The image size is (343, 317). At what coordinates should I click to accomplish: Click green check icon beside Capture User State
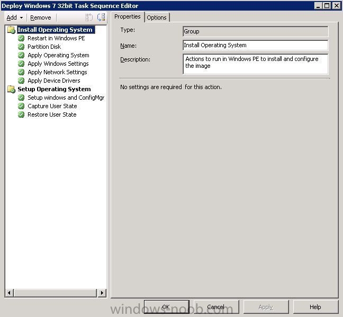pyautogui.click(x=21, y=106)
